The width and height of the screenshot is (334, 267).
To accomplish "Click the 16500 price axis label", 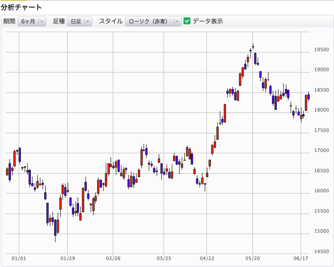I will pos(321,171).
